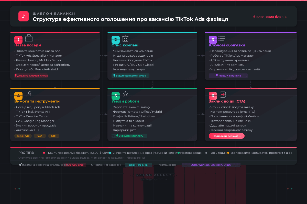This screenshot has width=307, height=204.
Task: Click 'Контакт рекрутера (email/TG)' line
Action: [x=232, y=112]
